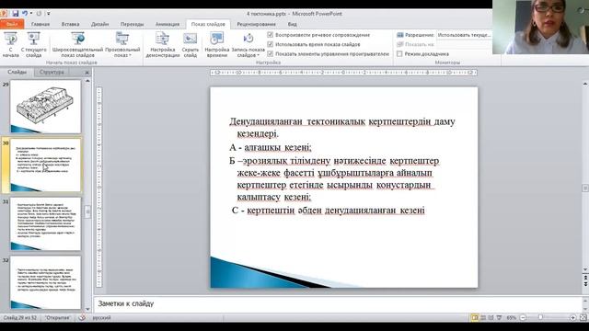
Task: Click Скрыть слайд hide slide icon
Action: point(191,39)
